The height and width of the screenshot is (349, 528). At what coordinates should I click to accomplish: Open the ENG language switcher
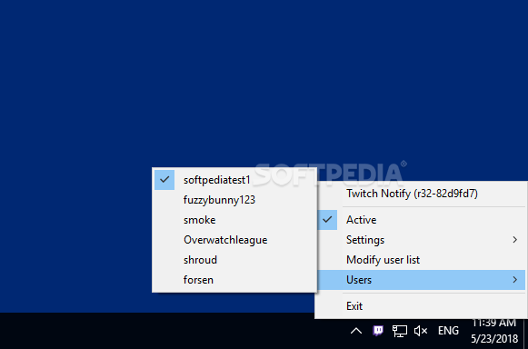point(448,331)
